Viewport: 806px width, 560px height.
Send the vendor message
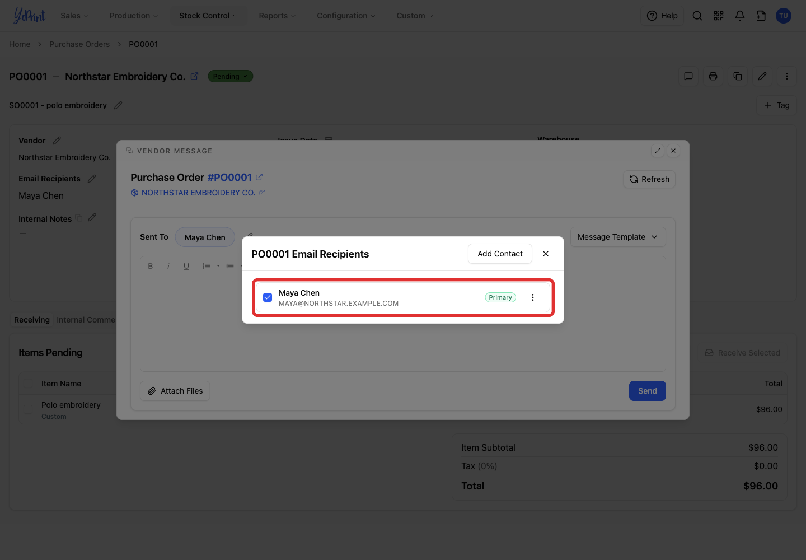648,391
